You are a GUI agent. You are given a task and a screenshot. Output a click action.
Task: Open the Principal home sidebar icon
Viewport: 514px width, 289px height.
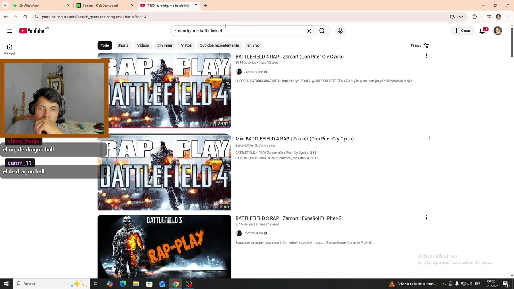click(x=10, y=49)
